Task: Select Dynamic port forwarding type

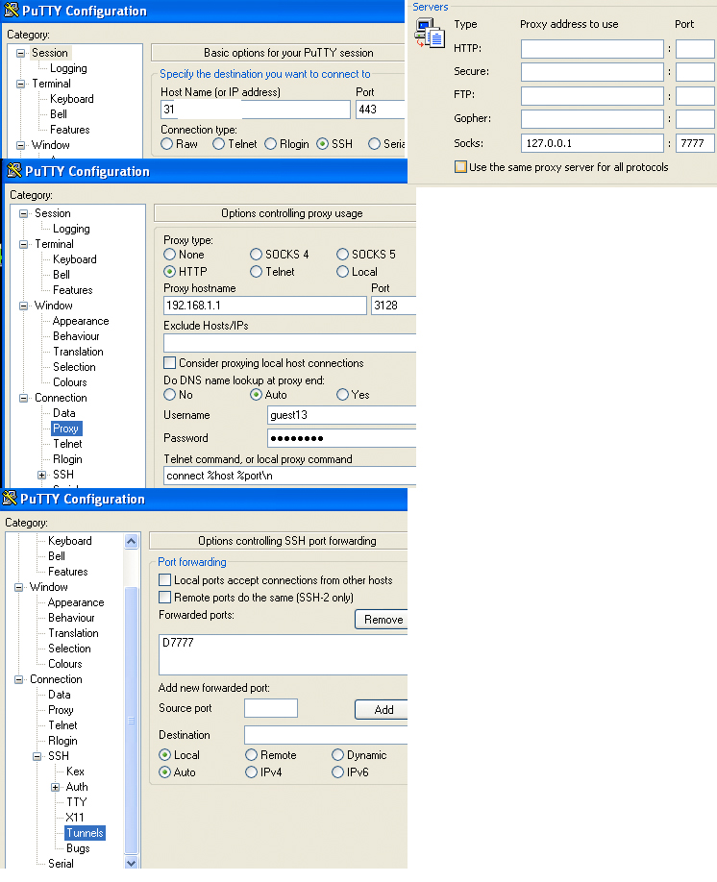Action: [337, 755]
